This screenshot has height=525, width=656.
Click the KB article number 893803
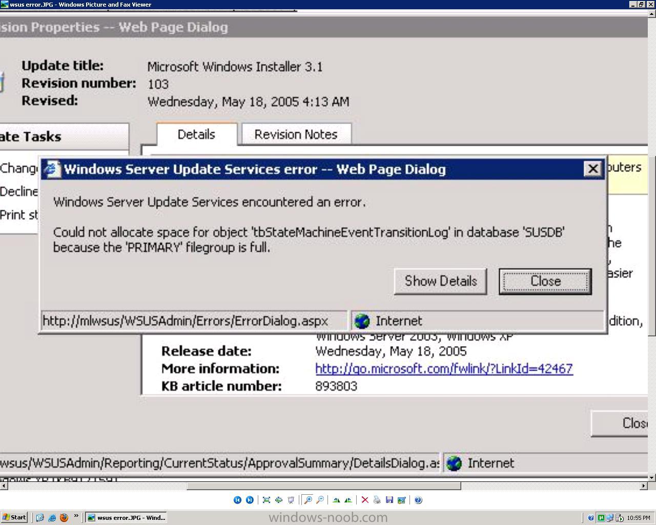(x=336, y=386)
